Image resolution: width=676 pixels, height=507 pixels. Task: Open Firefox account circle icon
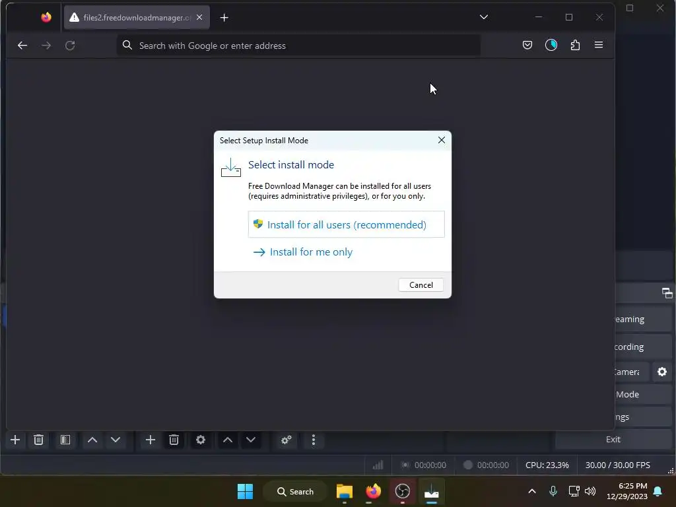(551, 45)
